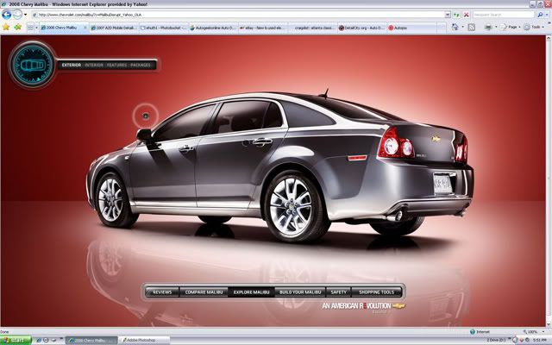
Task: Expand the tab list dropdown arrow
Action: [36, 28]
